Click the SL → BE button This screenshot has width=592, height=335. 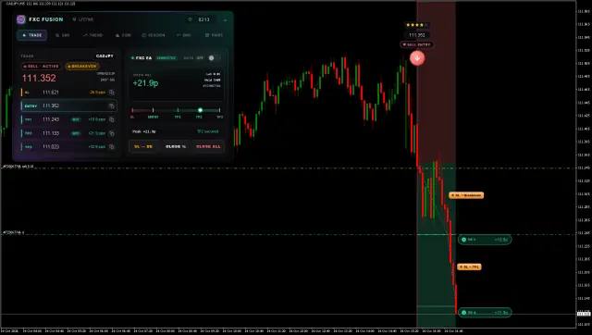pyautogui.click(x=143, y=146)
